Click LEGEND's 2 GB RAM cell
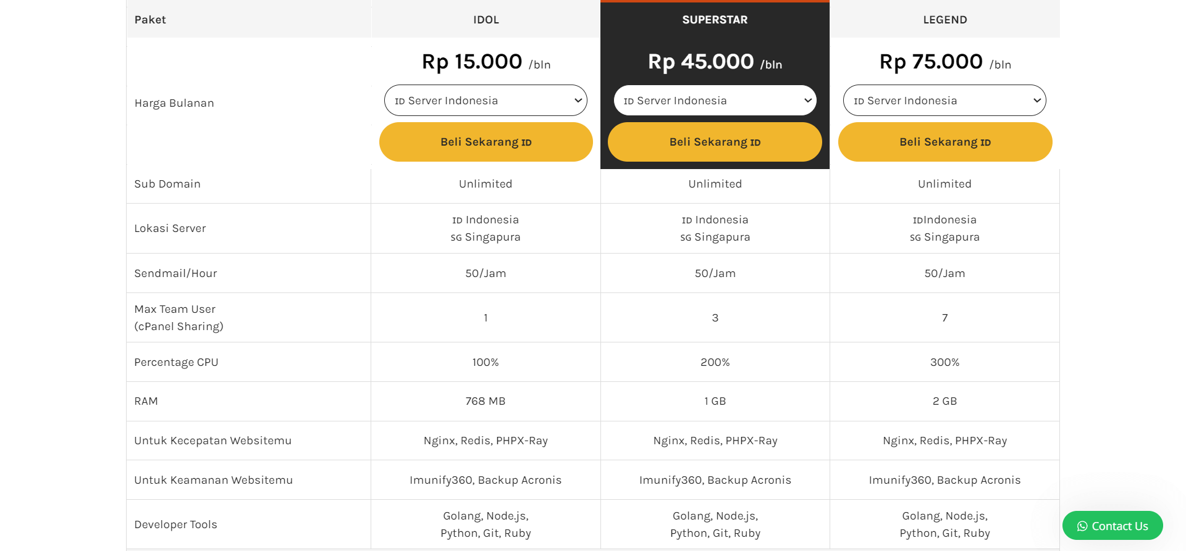Image resolution: width=1186 pixels, height=551 pixels. point(944,401)
